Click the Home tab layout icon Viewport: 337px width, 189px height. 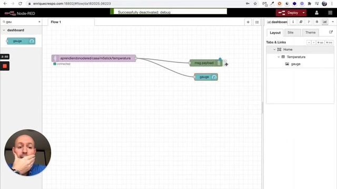click(279, 49)
